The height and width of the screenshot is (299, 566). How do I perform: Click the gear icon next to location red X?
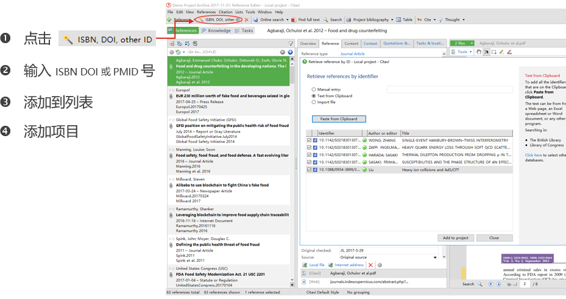pyautogui.click(x=380, y=265)
